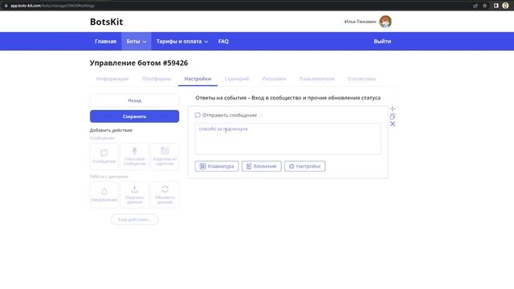Click the Назад button
Image resolution: width=514 pixels, height=289 pixels.
tap(134, 100)
